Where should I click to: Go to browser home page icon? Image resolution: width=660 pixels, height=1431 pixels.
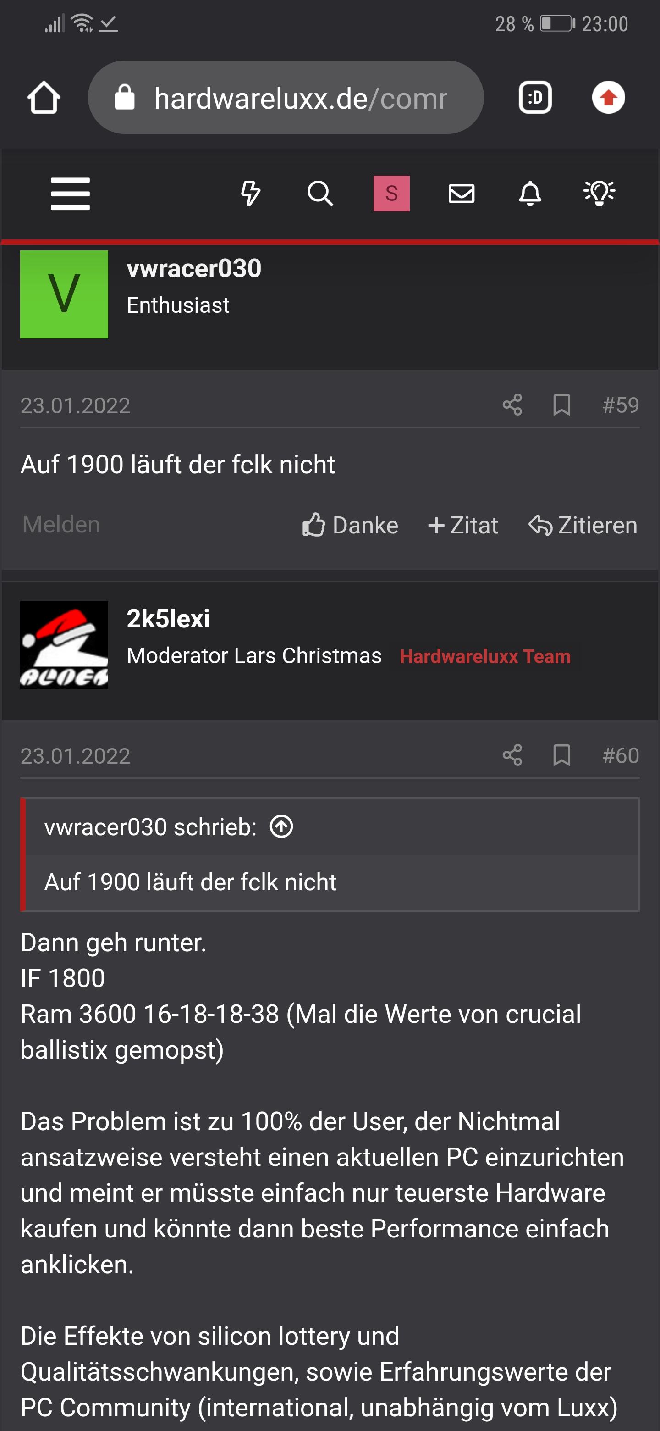tap(44, 98)
